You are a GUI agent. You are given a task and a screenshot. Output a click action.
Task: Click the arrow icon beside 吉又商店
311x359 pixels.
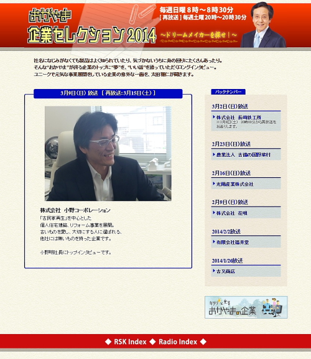pyautogui.click(x=214, y=271)
